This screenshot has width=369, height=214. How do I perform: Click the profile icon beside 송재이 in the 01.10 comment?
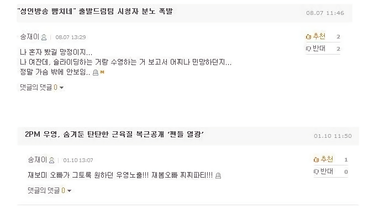coord(52,160)
